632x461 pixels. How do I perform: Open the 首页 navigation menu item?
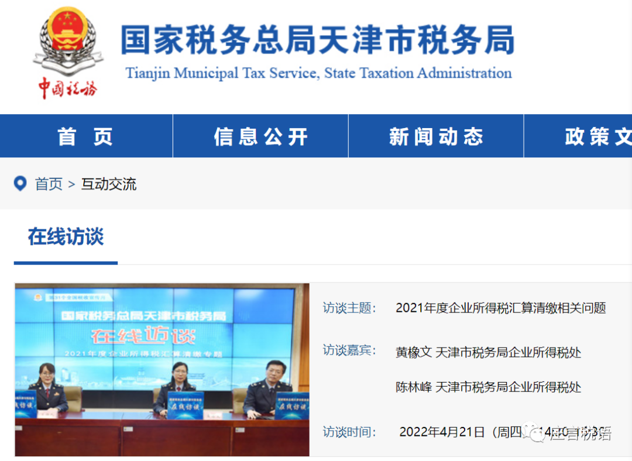coord(86,136)
